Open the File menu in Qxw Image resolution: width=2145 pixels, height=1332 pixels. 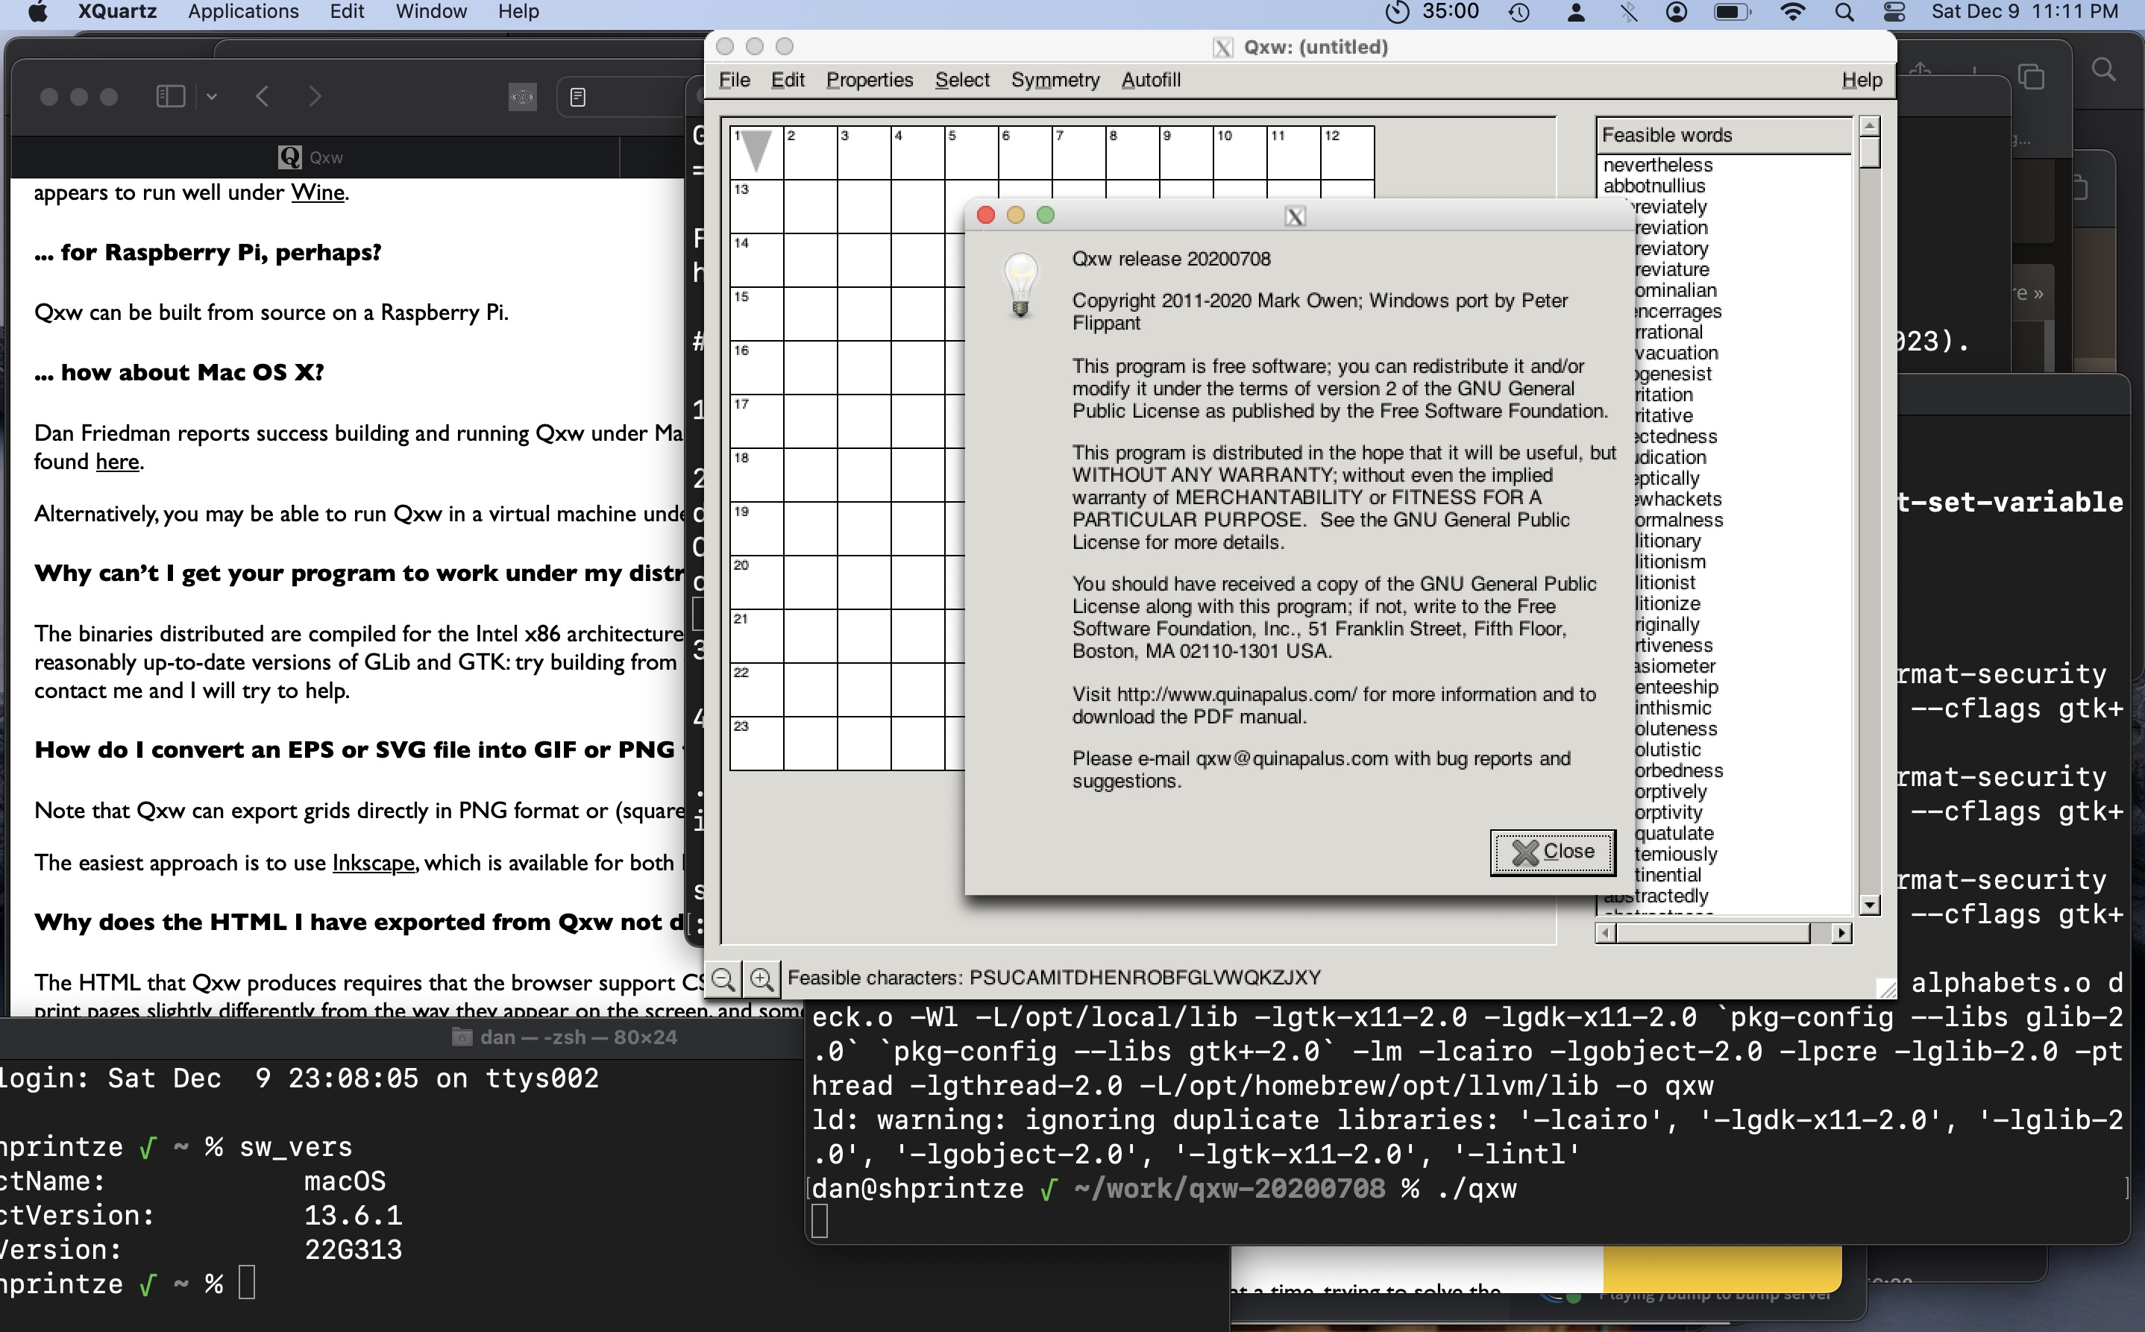pos(734,80)
